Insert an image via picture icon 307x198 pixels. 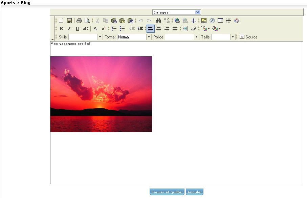tap(204, 21)
